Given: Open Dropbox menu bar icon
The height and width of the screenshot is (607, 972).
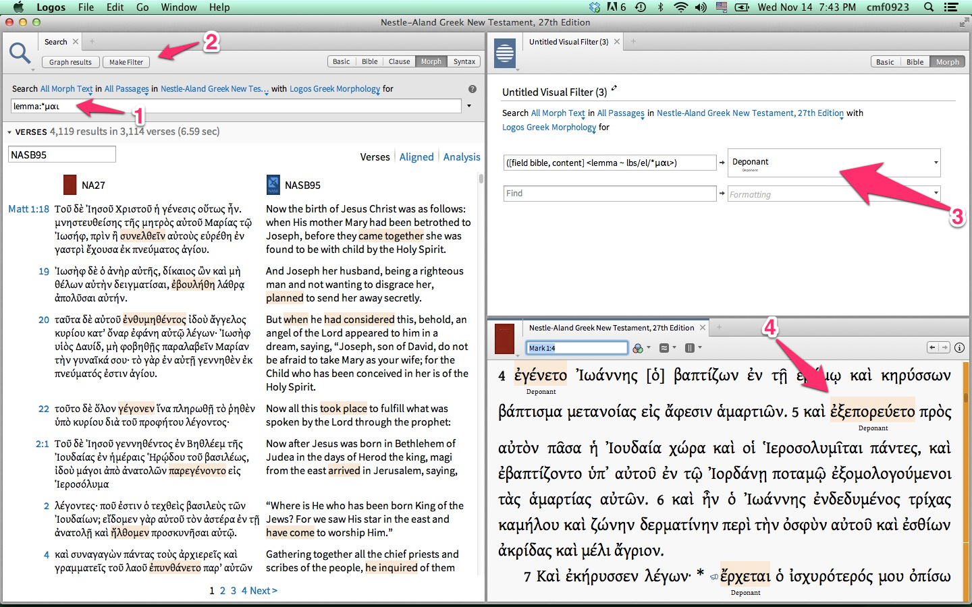Looking at the screenshot, I should click(595, 7).
